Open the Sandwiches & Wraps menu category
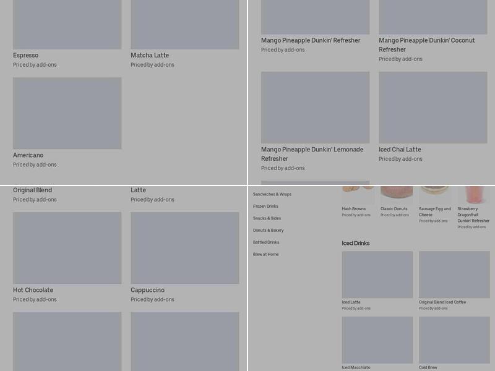 pyautogui.click(x=272, y=194)
